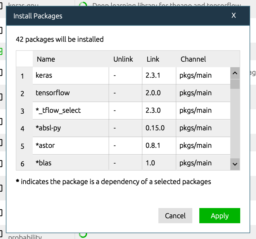
Task: Click green spinner icon beside Deep learning description
Action: click(x=83, y=4)
